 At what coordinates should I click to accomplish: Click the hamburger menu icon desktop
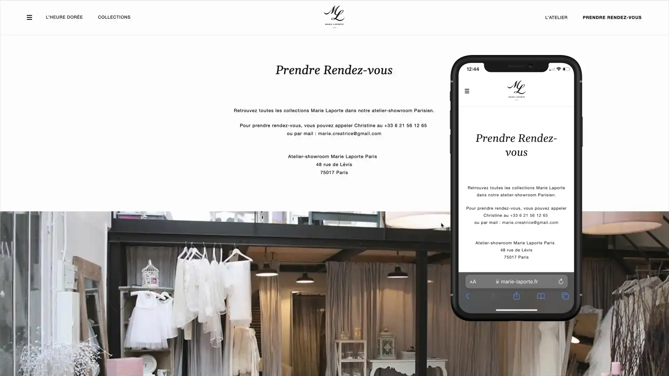(29, 16)
